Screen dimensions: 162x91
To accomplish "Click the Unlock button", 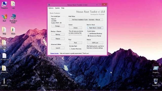I will pyautogui.click(x=75, y=28).
